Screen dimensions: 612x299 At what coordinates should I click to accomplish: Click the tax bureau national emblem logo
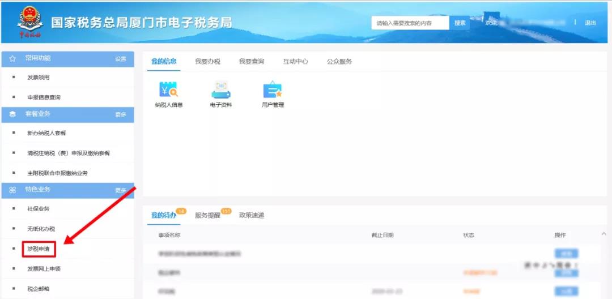[x=29, y=22]
